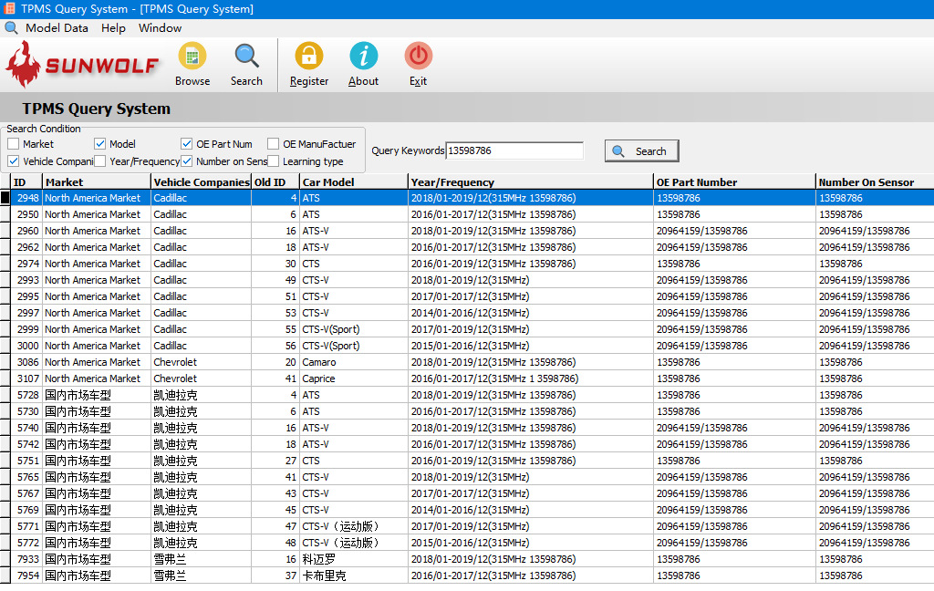Click the Register padlock icon

click(x=309, y=57)
